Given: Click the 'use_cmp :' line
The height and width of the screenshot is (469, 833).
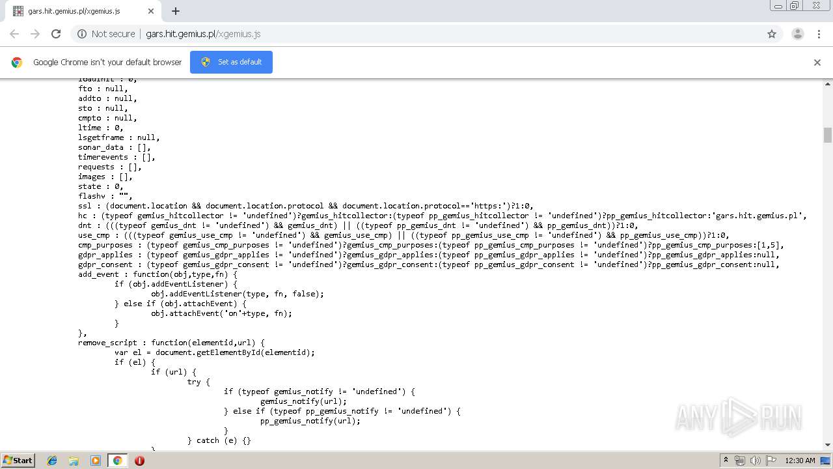Looking at the screenshot, I should click(403, 235).
